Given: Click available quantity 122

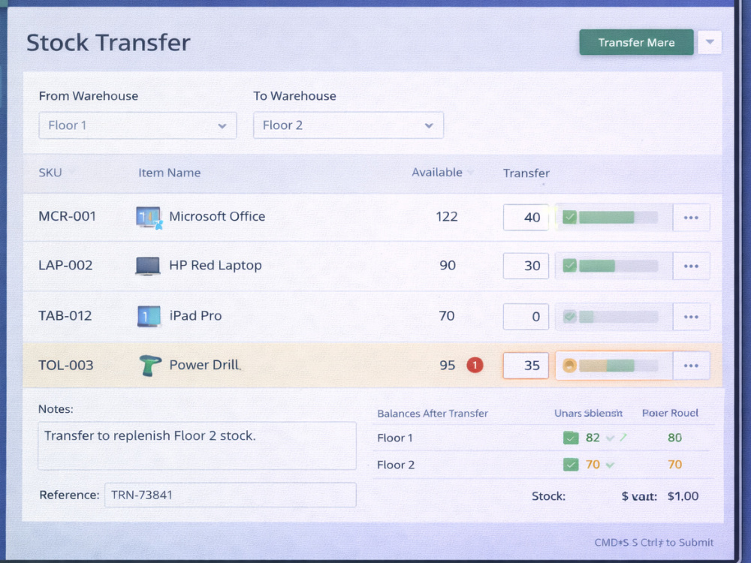Looking at the screenshot, I should (x=447, y=217).
